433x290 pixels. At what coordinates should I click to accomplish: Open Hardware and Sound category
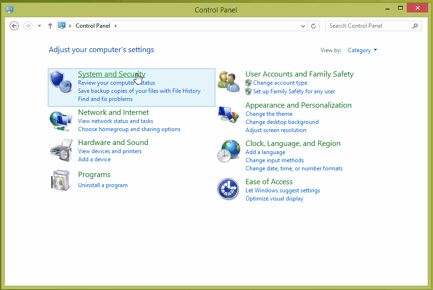tap(113, 142)
